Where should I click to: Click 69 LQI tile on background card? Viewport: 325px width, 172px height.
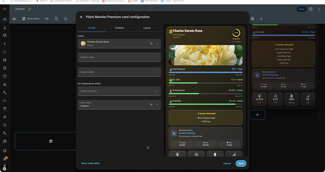click(308, 99)
